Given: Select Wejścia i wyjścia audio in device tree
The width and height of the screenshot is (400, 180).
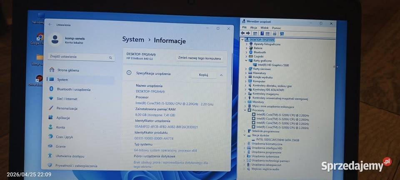Looking at the screenshot, I should (x=265, y=169).
